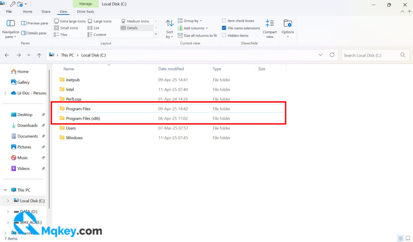Toggle Compact view

(269, 29)
